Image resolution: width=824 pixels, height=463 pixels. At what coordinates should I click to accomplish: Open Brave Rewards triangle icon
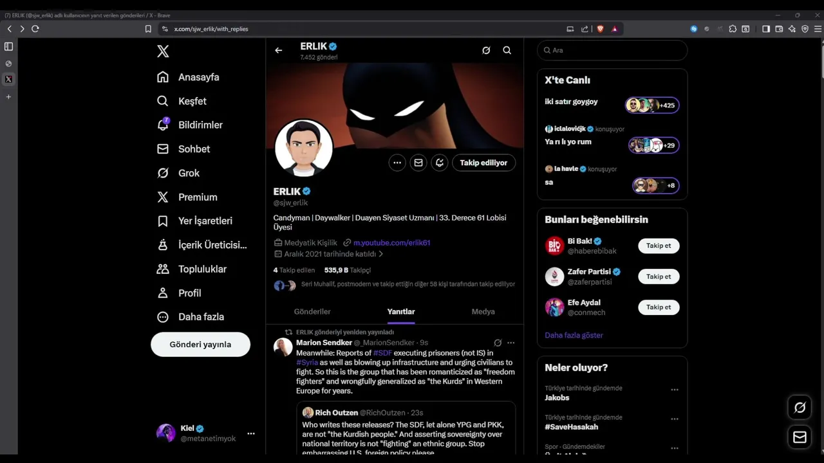pyautogui.click(x=615, y=29)
